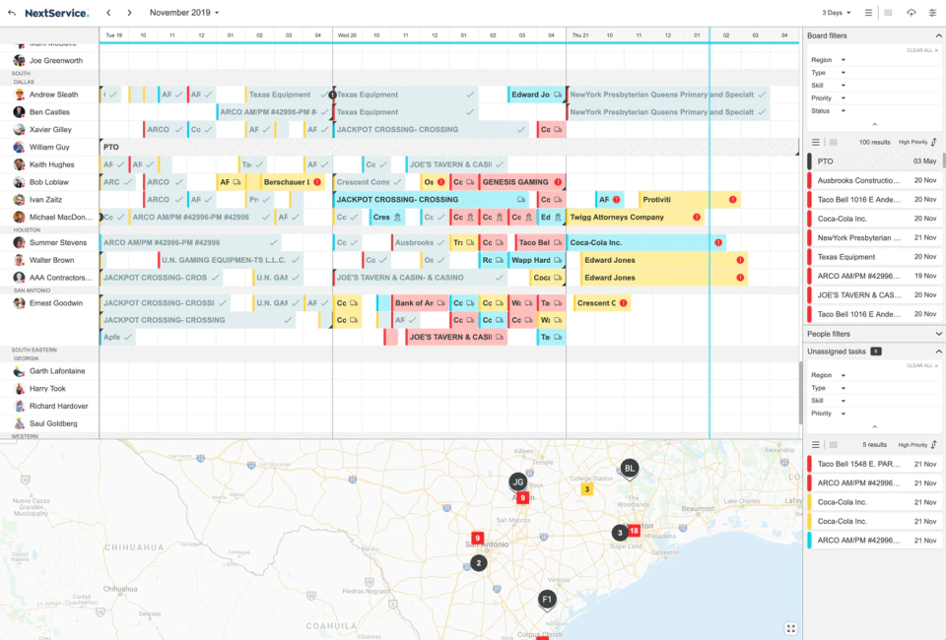Go to next date range arrow
946x640 pixels.
pos(129,13)
